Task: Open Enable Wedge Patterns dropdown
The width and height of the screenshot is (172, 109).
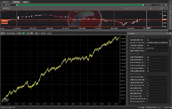Action: click(x=157, y=57)
